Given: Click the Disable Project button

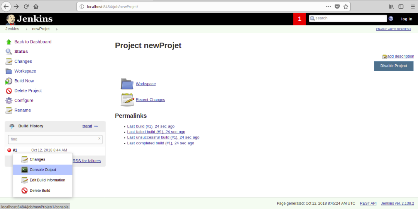Looking at the screenshot, I should point(393,66).
